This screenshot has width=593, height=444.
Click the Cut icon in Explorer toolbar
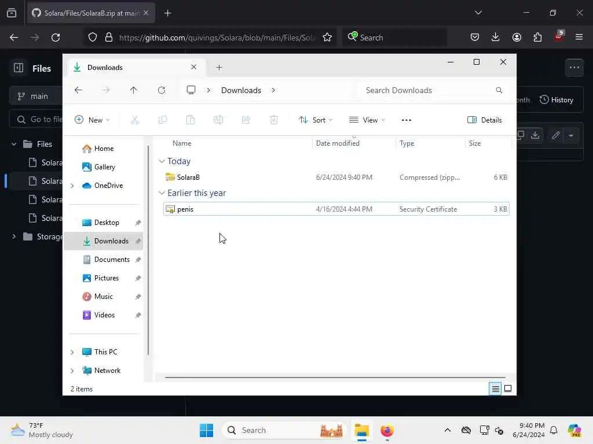point(134,120)
